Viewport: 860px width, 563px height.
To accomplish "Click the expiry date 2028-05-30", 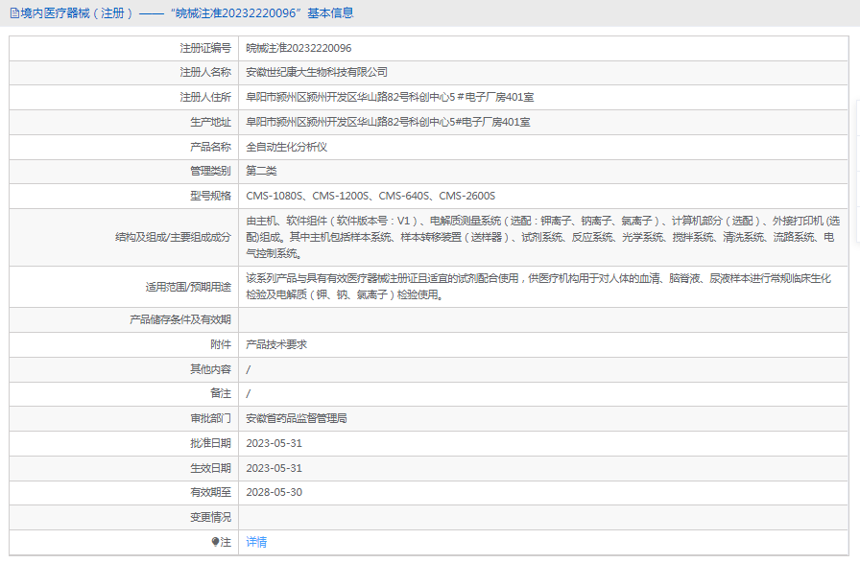I will pos(274,492).
